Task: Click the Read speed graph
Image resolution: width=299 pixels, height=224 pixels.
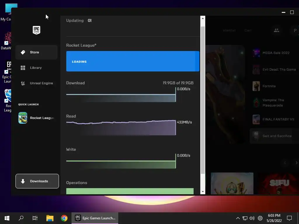Action: pyautogui.click(x=121, y=128)
